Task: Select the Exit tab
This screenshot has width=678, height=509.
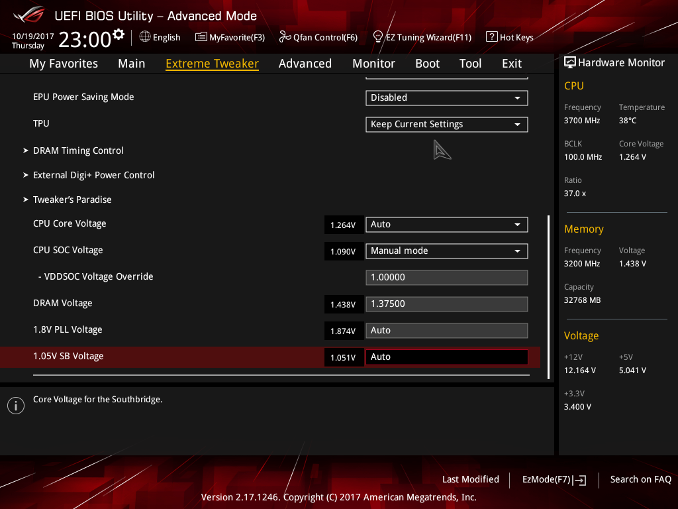Action: pyautogui.click(x=512, y=64)
